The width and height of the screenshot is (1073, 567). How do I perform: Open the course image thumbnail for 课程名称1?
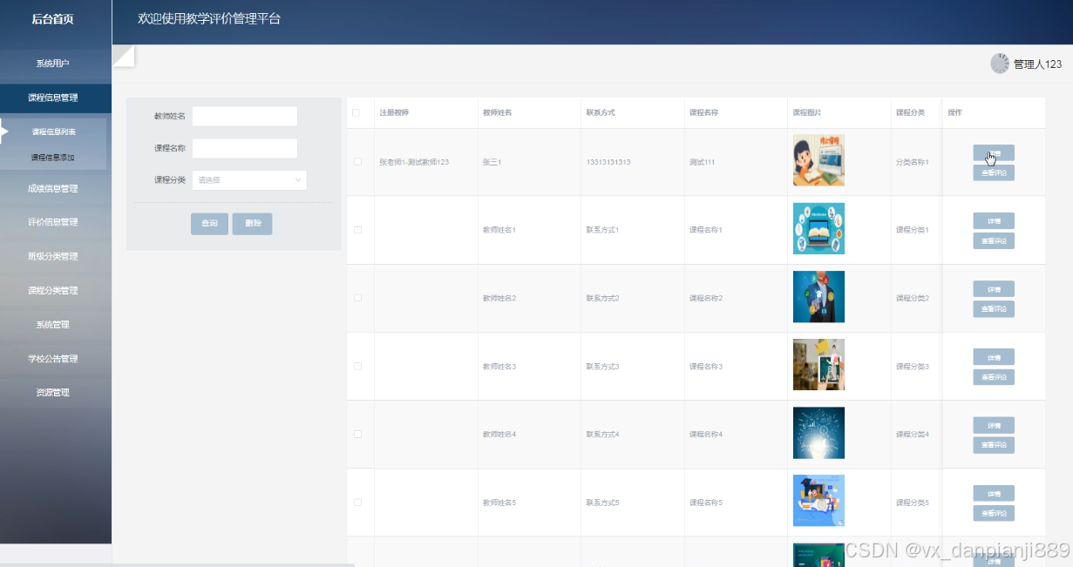pos(818,228)
